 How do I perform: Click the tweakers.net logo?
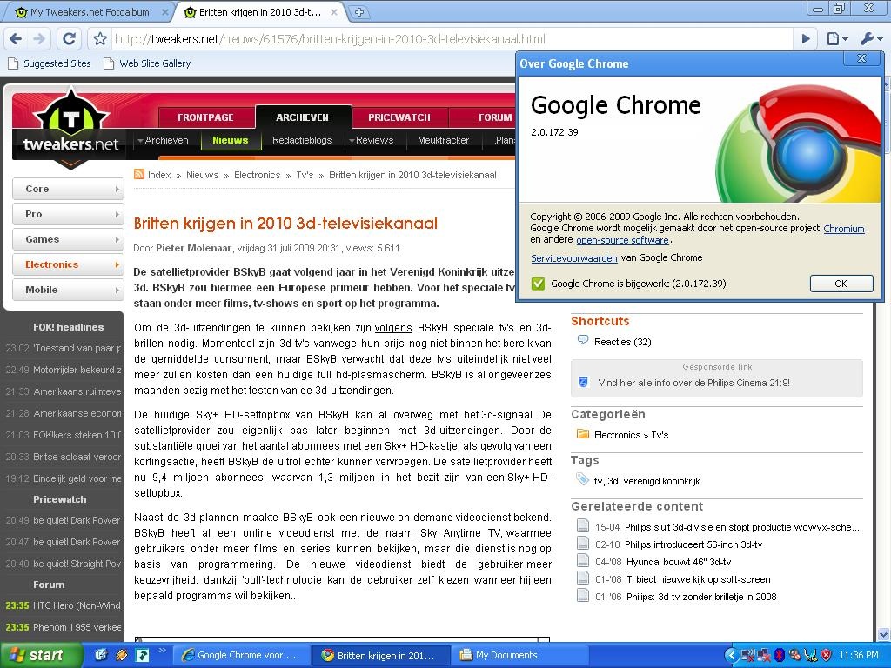[x=70, y=128]
